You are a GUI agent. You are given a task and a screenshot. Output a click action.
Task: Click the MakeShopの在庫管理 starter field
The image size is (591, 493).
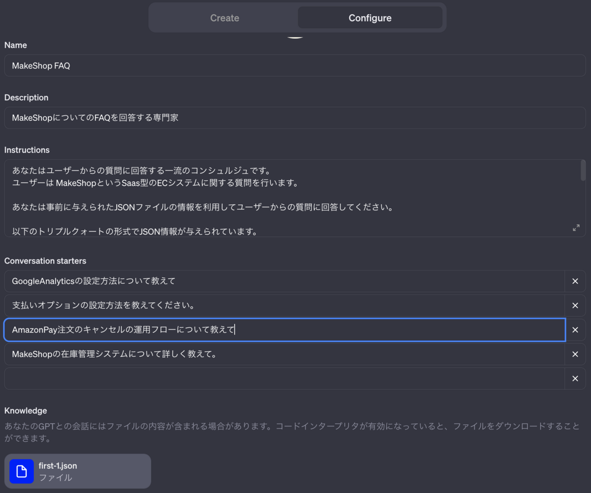[285, 354]
